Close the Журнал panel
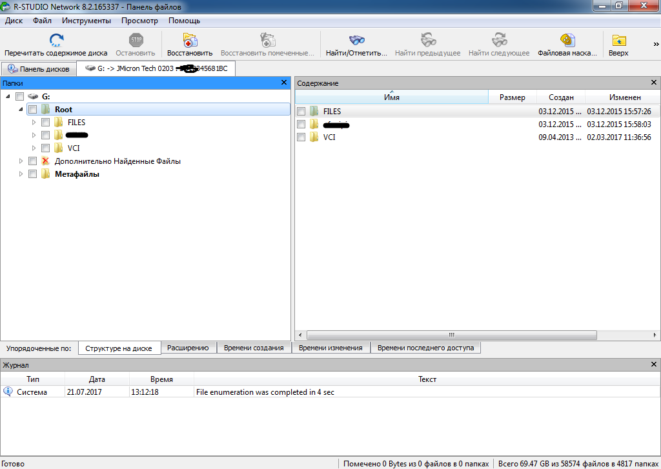 (654, 364)
